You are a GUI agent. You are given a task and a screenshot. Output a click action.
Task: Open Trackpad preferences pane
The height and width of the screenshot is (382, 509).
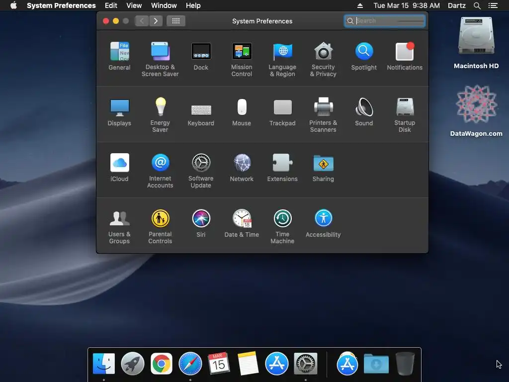pos(282,112)
